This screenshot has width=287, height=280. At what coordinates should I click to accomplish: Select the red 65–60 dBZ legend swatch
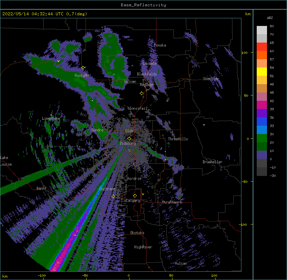[x=262, y=47]
